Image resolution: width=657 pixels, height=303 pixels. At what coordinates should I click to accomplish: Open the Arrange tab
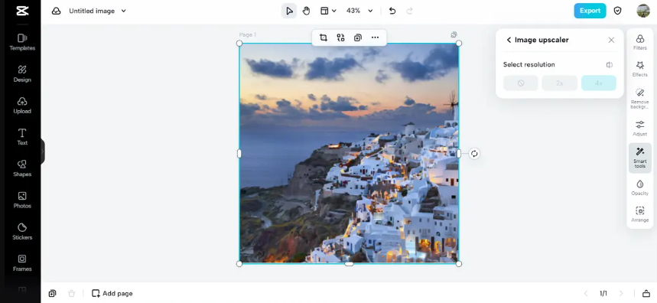click(x=640, y=214)
